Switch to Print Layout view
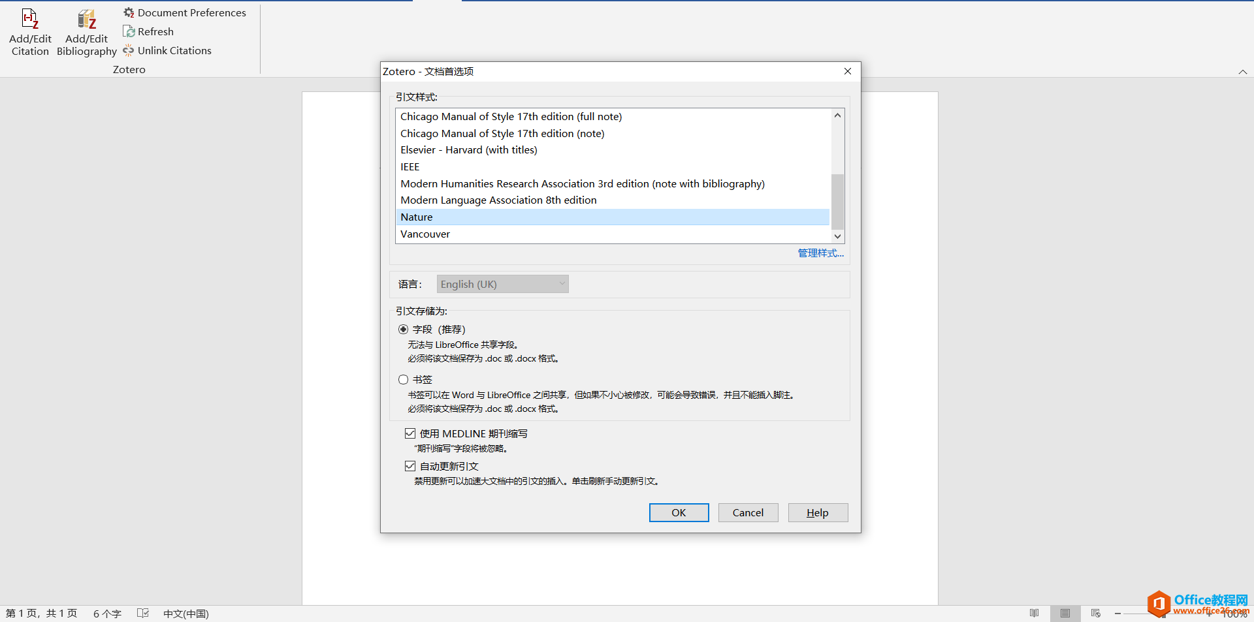1254x622 pixels. point(1065,614)
